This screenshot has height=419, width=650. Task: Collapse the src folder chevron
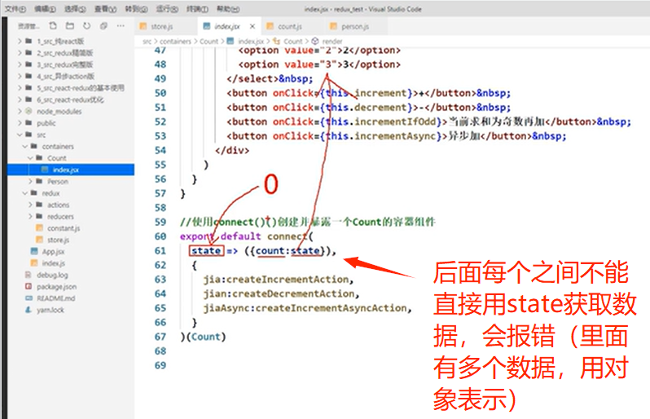coord(20,135)
